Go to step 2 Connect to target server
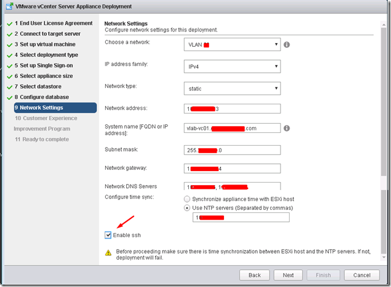 [x=47, y=33]
